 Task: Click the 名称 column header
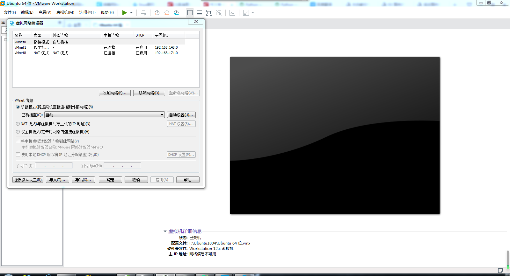click(22, 35)
